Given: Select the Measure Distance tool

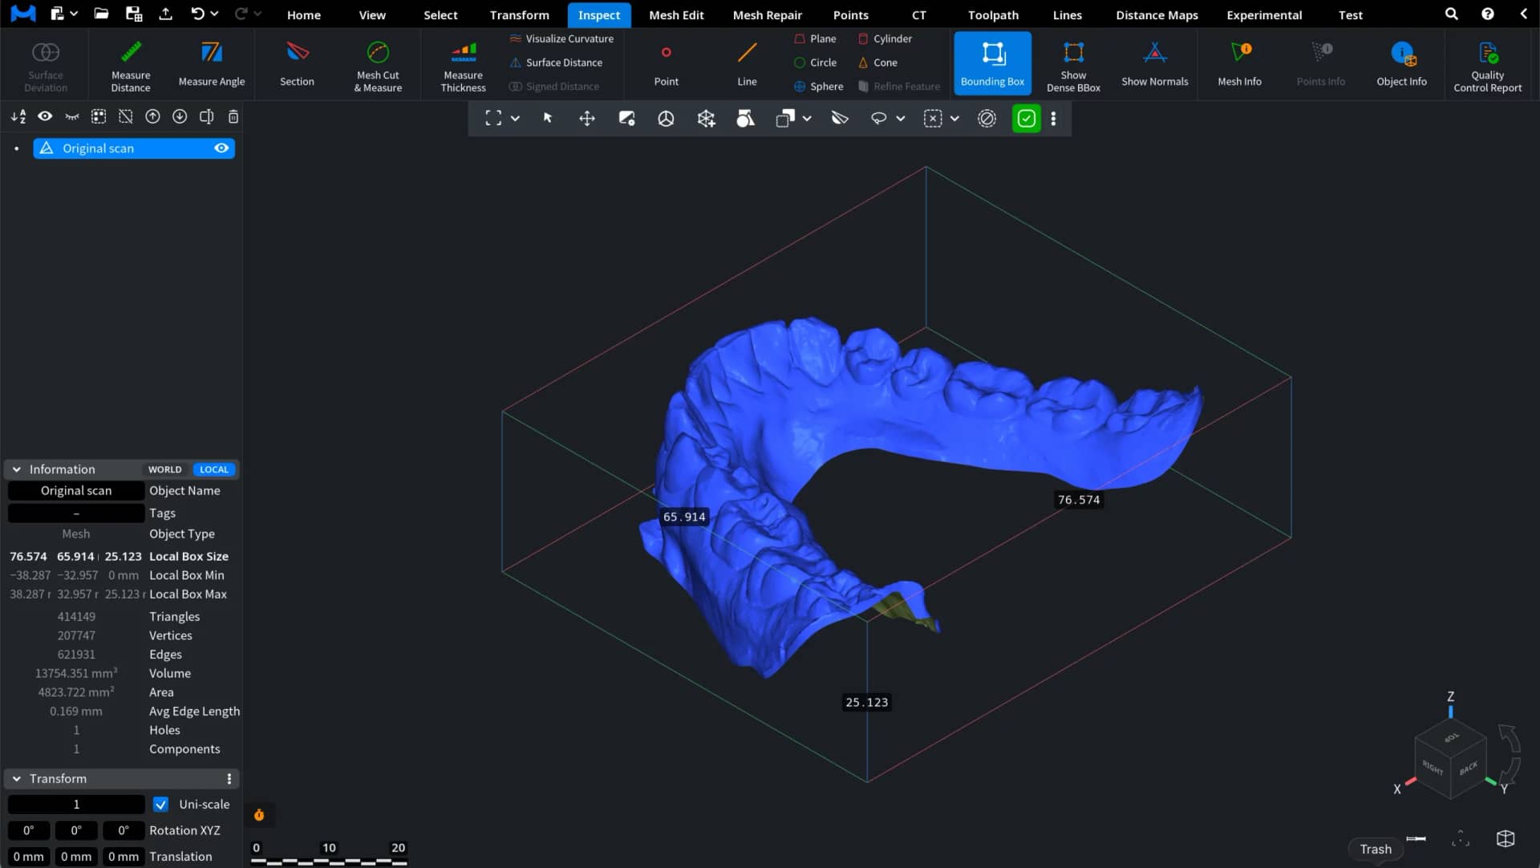Looking at the screenshot, I should (131, 66).
